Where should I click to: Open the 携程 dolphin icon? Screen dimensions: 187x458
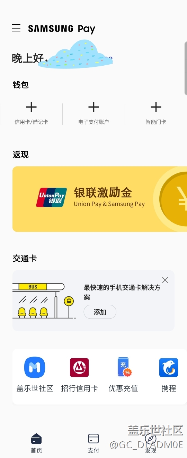tap(169, 367)
